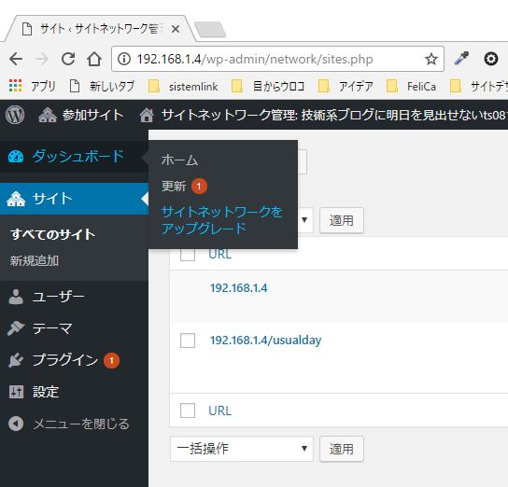Image resolution: width=508 pixels, height=487 pixels.
Task: Toggle select-all checkbox in table footer
Action: coord(188,410)
